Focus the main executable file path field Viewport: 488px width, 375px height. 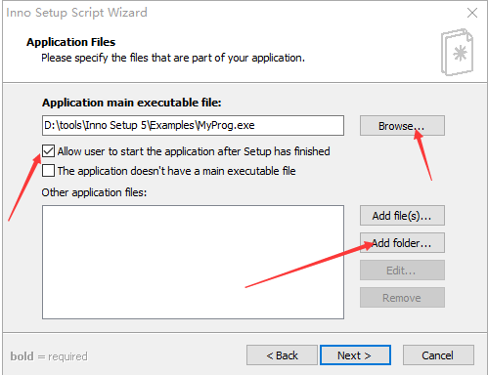point(193,125)
